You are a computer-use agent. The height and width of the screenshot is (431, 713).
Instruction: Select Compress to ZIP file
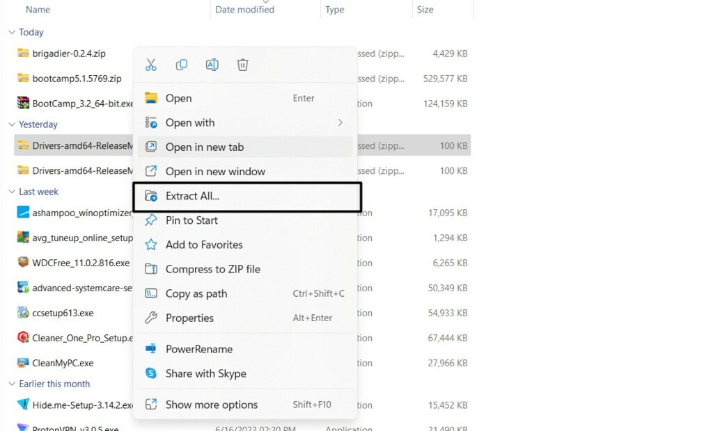(x=212, y=269)
